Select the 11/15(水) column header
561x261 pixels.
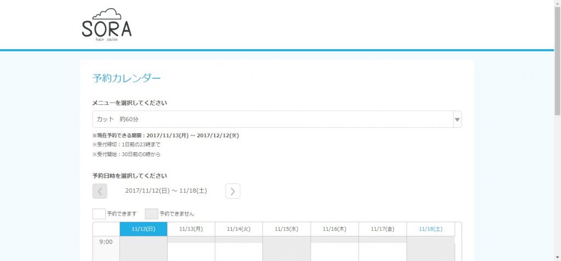[287, 229]
